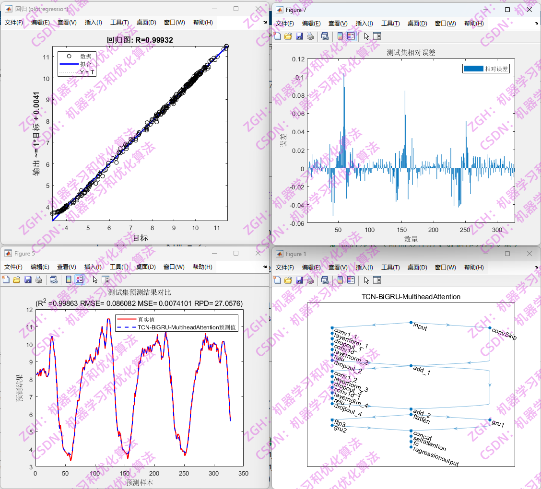Screen dimensions: 541x489
Task: Click Link Plot icon in Figure 7 toolbar
Action: click(325, 36)
